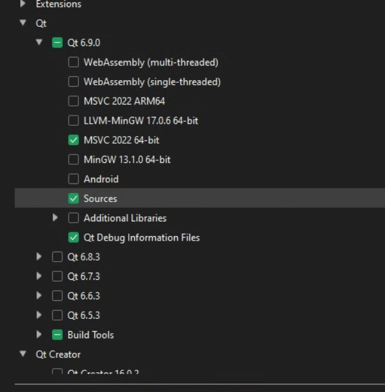
Task: Check the Qt 6.8.3 checkbox
Action: (57, 257)
